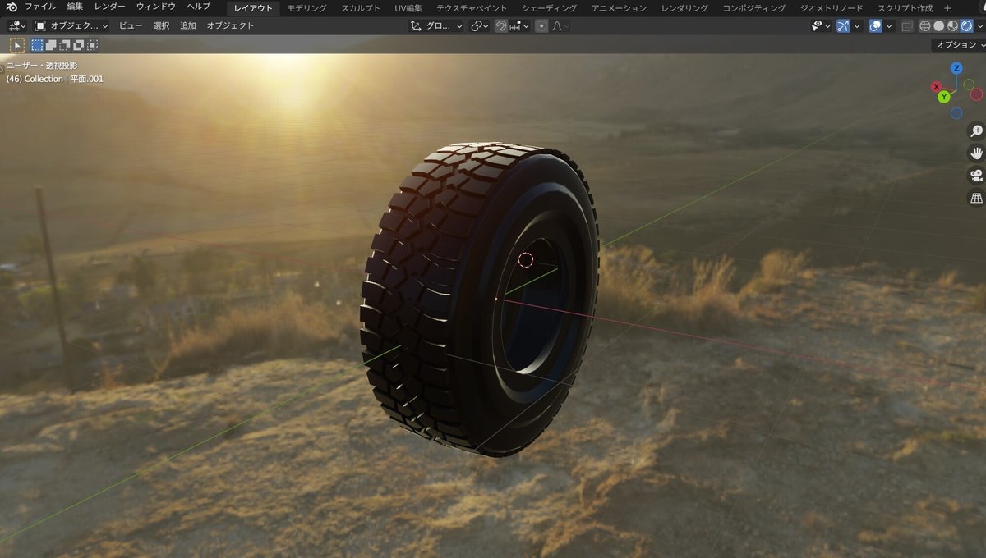The height and width of the screenshot is (558, 986).
Task: Switch to solid viewport shading
Action: point(939,25)
